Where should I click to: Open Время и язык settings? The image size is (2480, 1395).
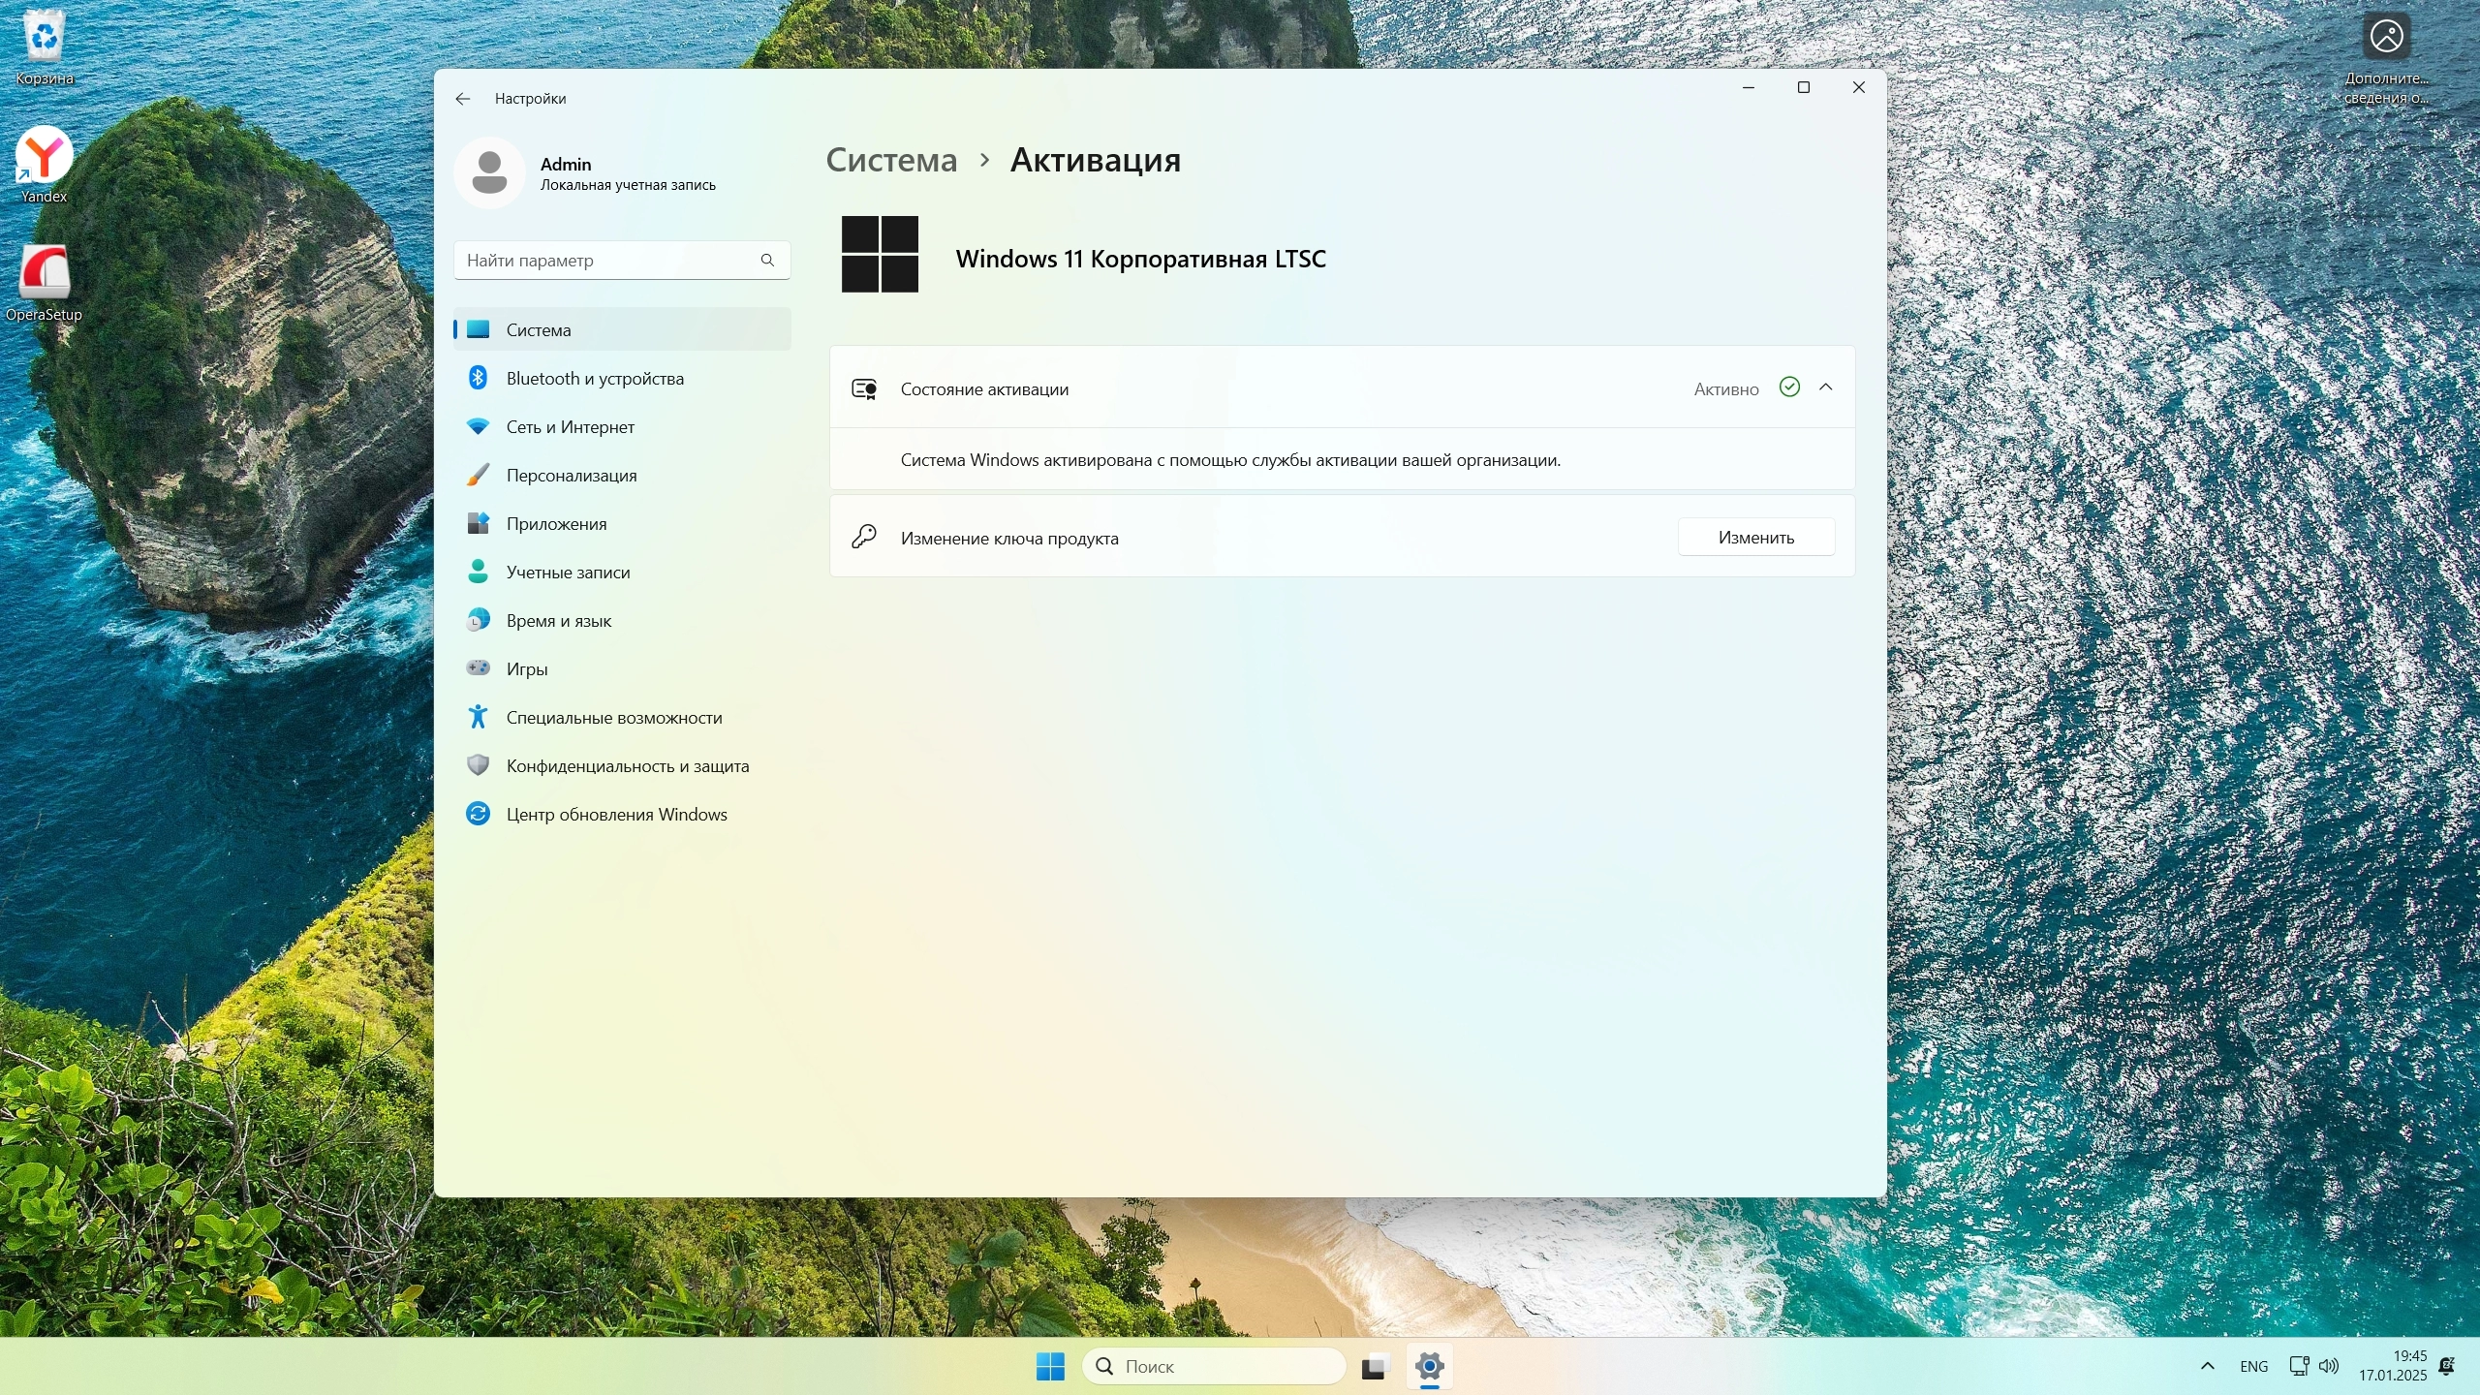tap(558, 621)
